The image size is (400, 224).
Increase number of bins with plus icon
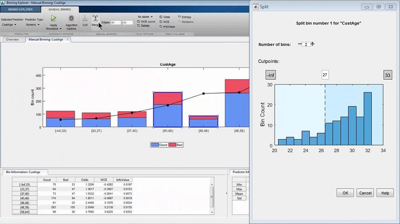(x=312, y=44)
